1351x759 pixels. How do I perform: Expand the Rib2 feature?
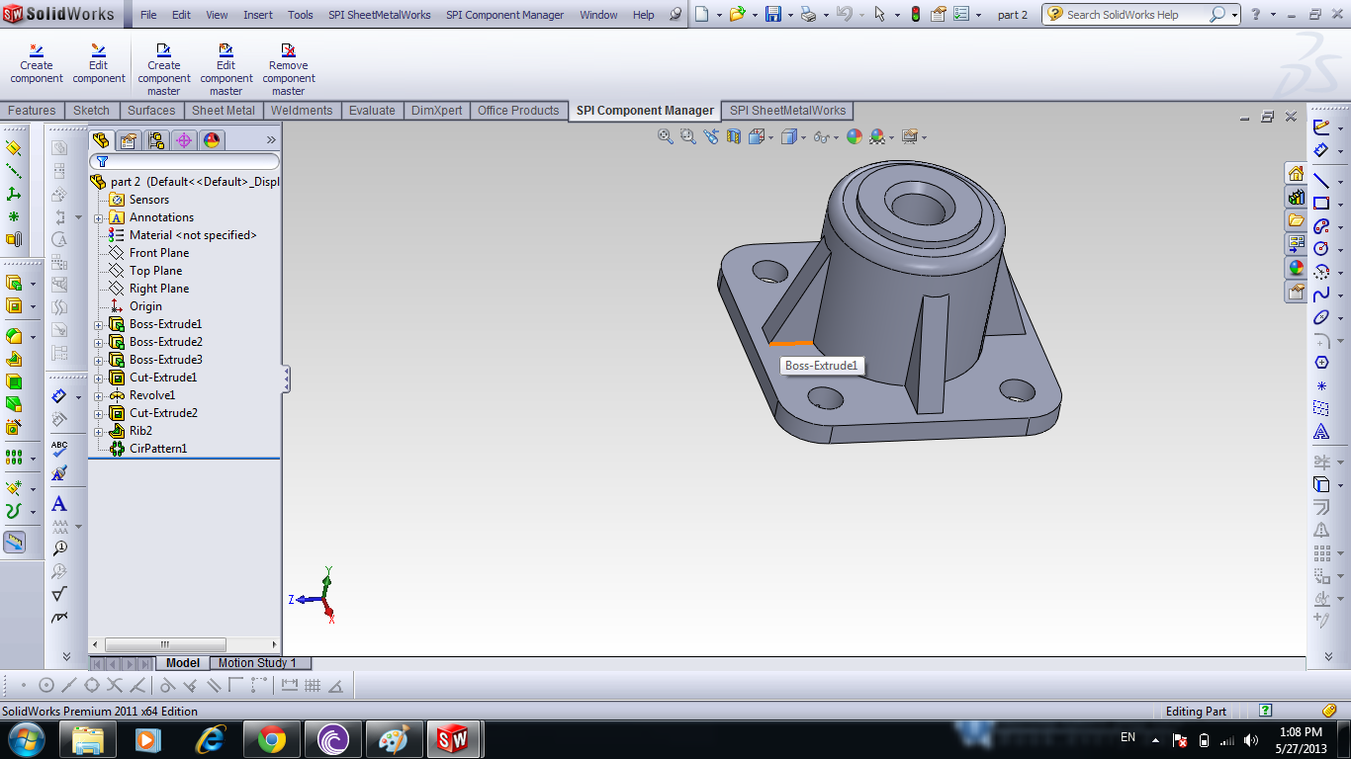tap(99, 431)
